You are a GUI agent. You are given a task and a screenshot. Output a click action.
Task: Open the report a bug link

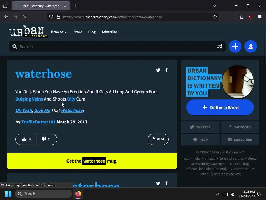pos(239,164)
